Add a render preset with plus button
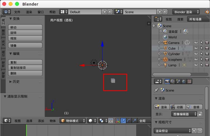The width and height of the screenshot is (210, 136). point(194,131)
